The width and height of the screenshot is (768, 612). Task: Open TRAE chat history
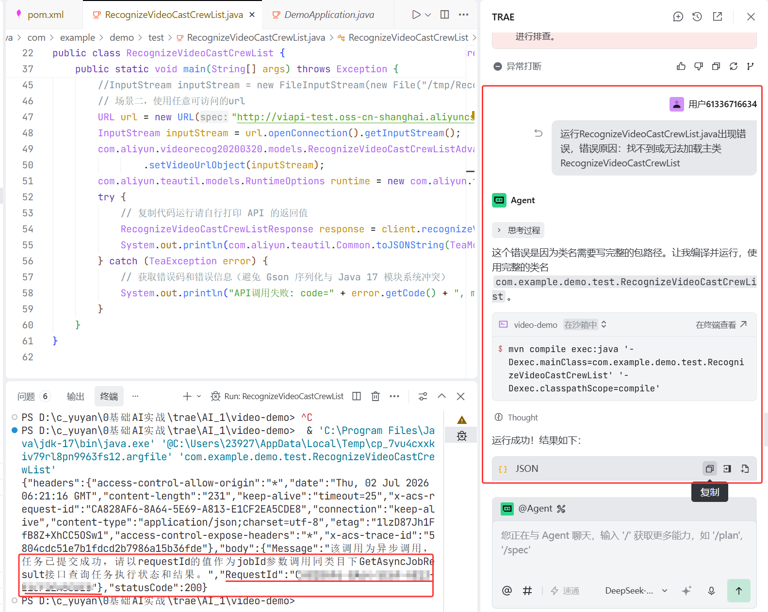[x=697, y=17]
